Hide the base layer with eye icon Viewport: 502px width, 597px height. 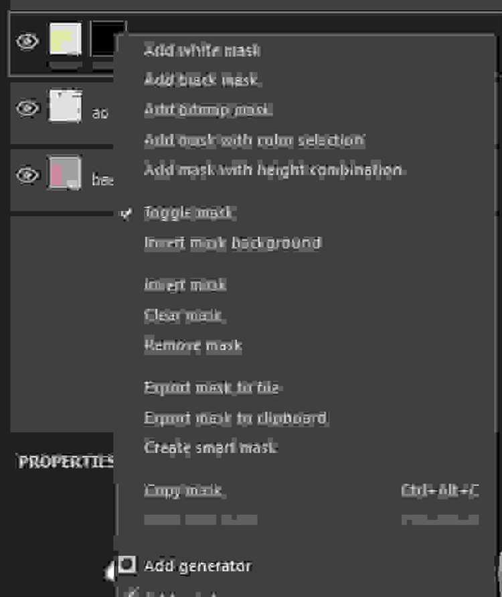pyautogui.click(x=27, y=175)
